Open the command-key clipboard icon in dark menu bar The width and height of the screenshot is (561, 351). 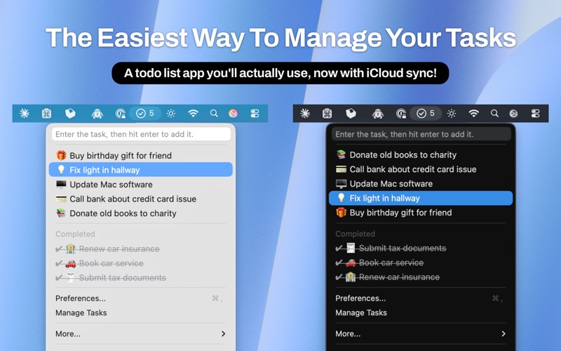pos(327,114)
